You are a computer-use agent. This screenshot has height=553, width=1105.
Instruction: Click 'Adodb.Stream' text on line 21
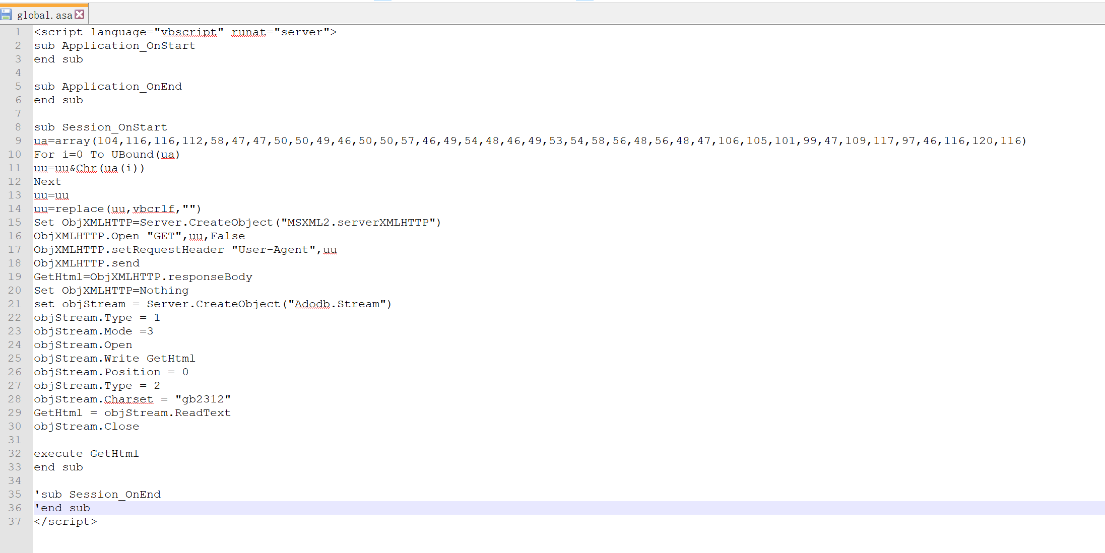click(337, 304)
